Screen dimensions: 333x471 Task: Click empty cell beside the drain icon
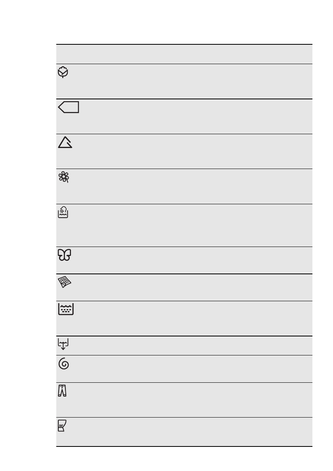tap(190, 346)
